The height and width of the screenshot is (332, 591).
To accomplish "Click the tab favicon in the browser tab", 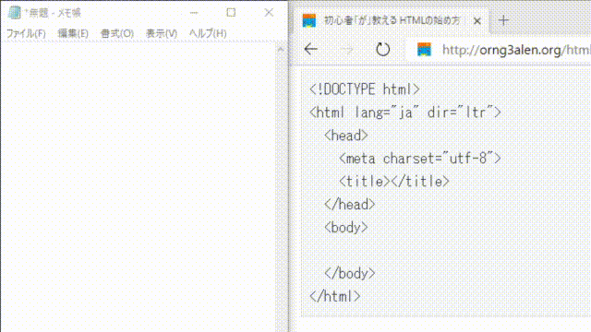I will click(x=309, y=20).
